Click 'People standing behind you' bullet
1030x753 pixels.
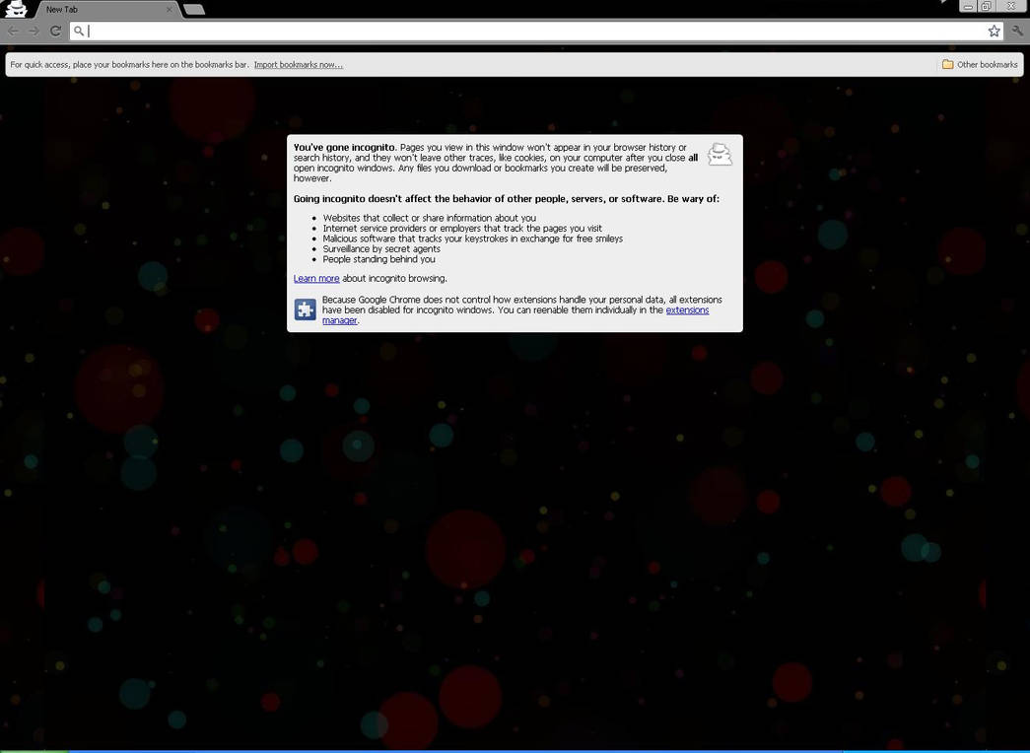pos(378,259)
